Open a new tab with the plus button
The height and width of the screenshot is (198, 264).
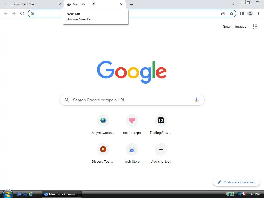coord(131,4)
